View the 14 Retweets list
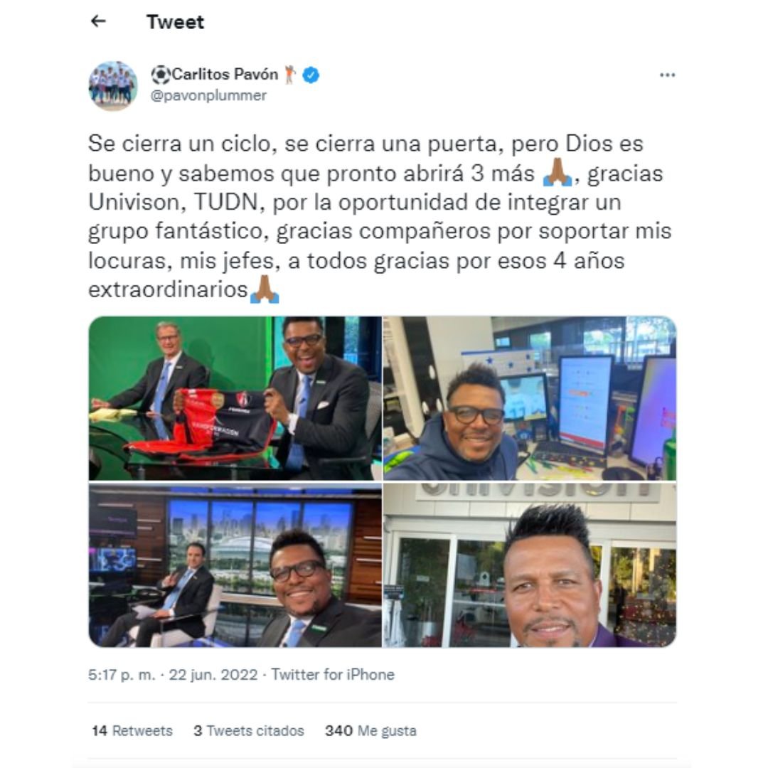 click(132, 731)
